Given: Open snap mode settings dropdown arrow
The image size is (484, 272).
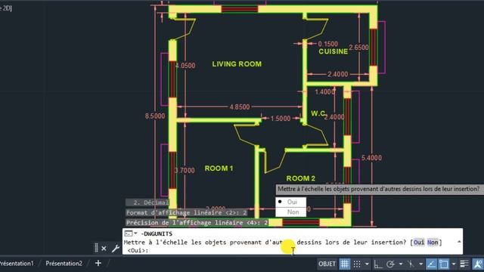Looking at the screenshot, I should [367, 264].
